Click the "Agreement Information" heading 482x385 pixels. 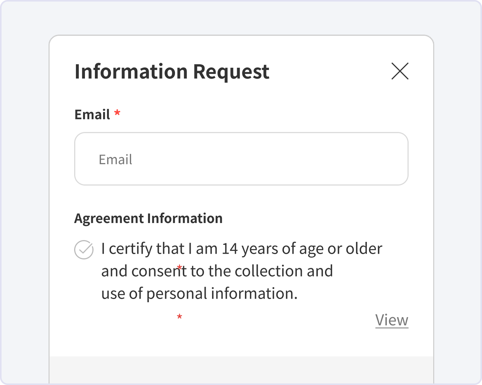pos(148,218)
